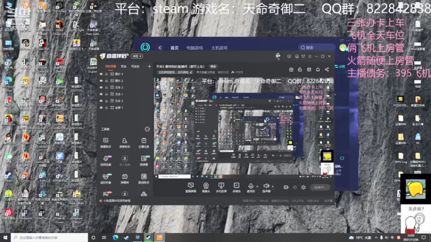Open the 弹幕助手 danmaku assistant tool
The image size is (431, 242).
106,143
